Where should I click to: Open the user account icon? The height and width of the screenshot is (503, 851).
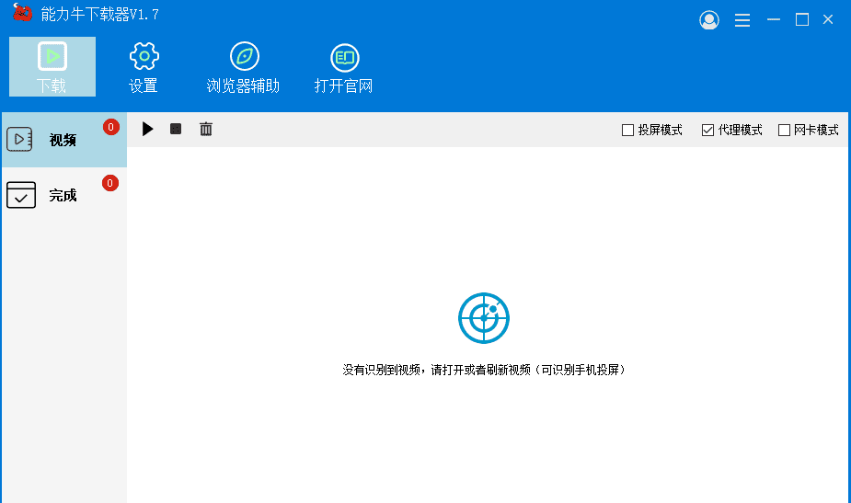[708, 20]
